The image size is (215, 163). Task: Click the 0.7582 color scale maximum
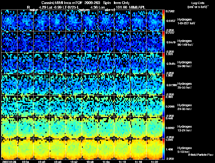pyautogui.click(x=170, y=11)
